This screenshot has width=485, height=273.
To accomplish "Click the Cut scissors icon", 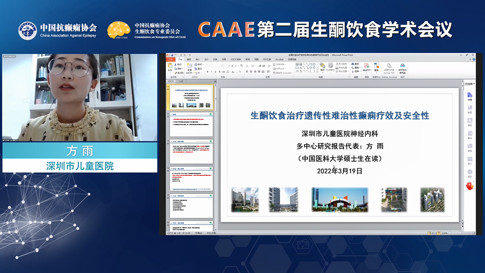I will click(x=175, y=64).
